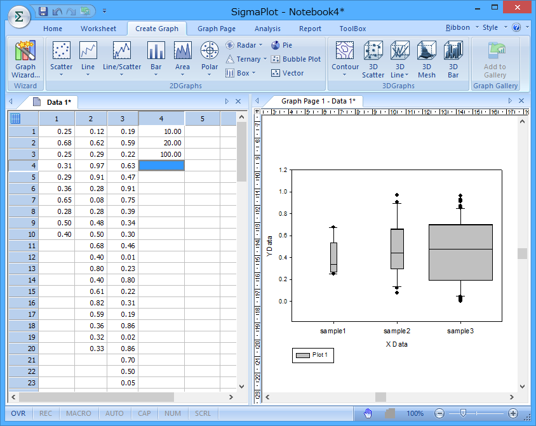Toggle the AUTO status indicator
Viewport: 536px width, 426px height.
pos(114,413)
